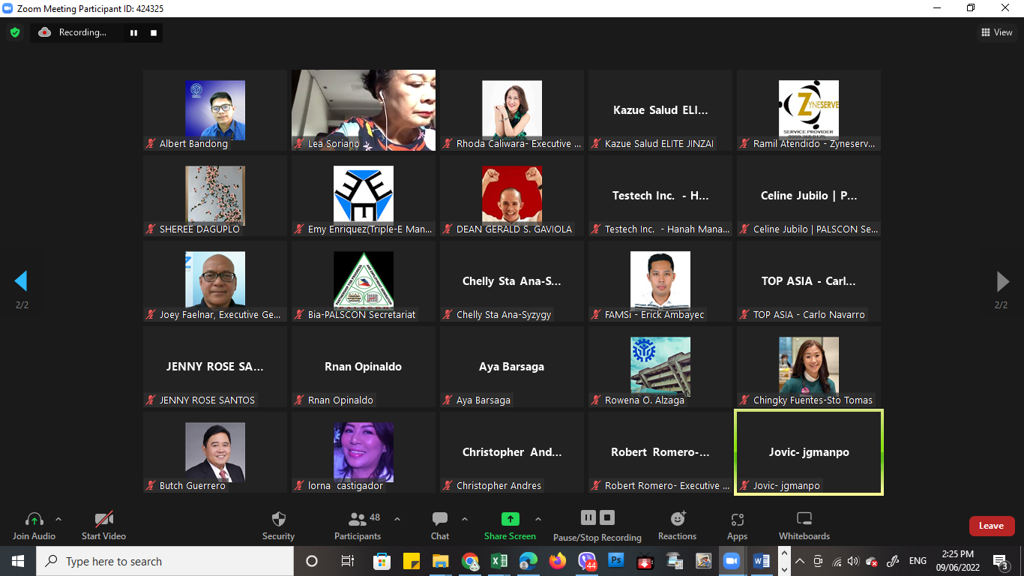The image size is (1024, 576).
Task: Select Rowena O. Alzaga's tile
Action: click(x=660, y=367)
